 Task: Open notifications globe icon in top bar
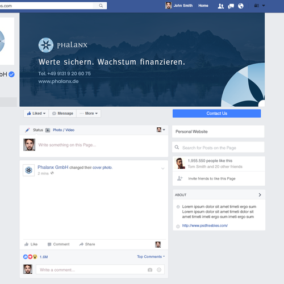click(241, 6)
